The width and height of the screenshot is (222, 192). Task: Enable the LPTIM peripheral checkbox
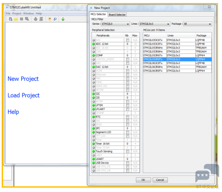pyautogui.click(x=127, y=105)
